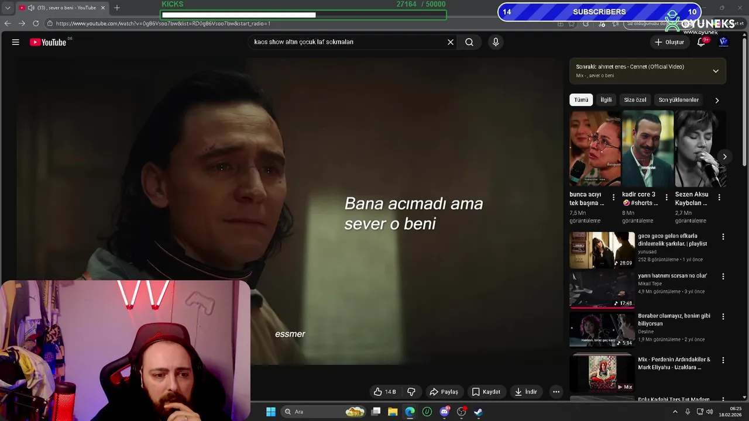Open Discord from the taskbar
749x421 pixels.
[x=444, y=412]
